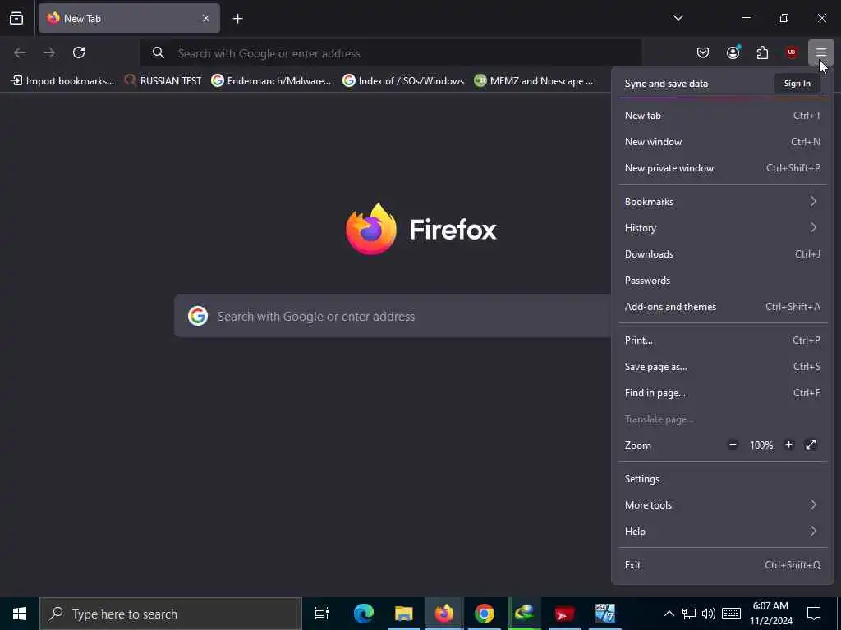Choose Save page as...
Screen dimensions: 841x630
723,367
